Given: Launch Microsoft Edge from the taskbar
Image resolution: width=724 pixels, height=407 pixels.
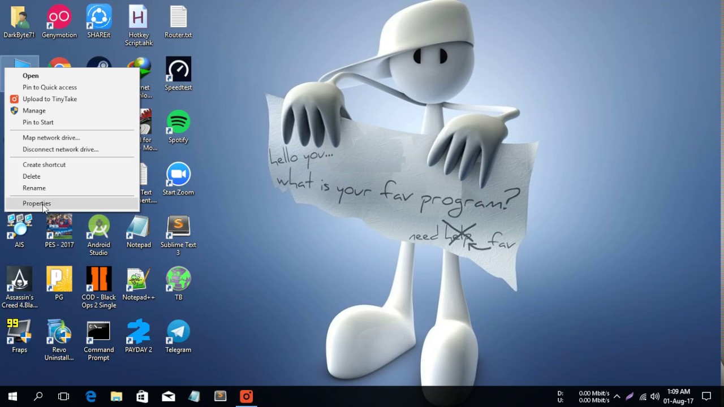Looking at the screenshot, I should [90, 396].
